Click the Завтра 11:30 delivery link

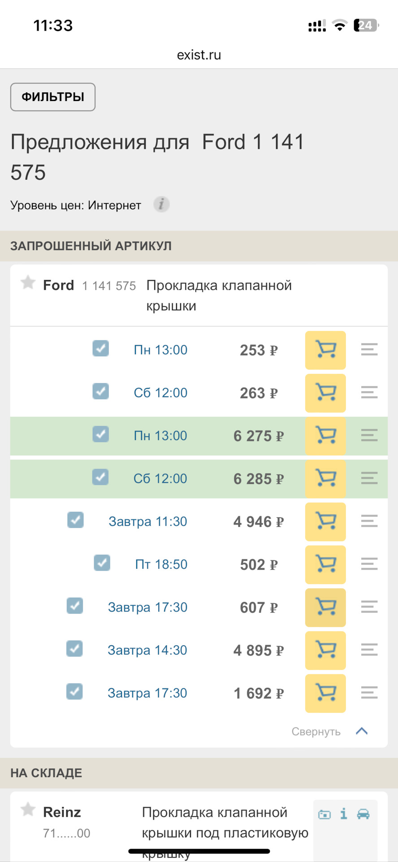tap(147, 521)
